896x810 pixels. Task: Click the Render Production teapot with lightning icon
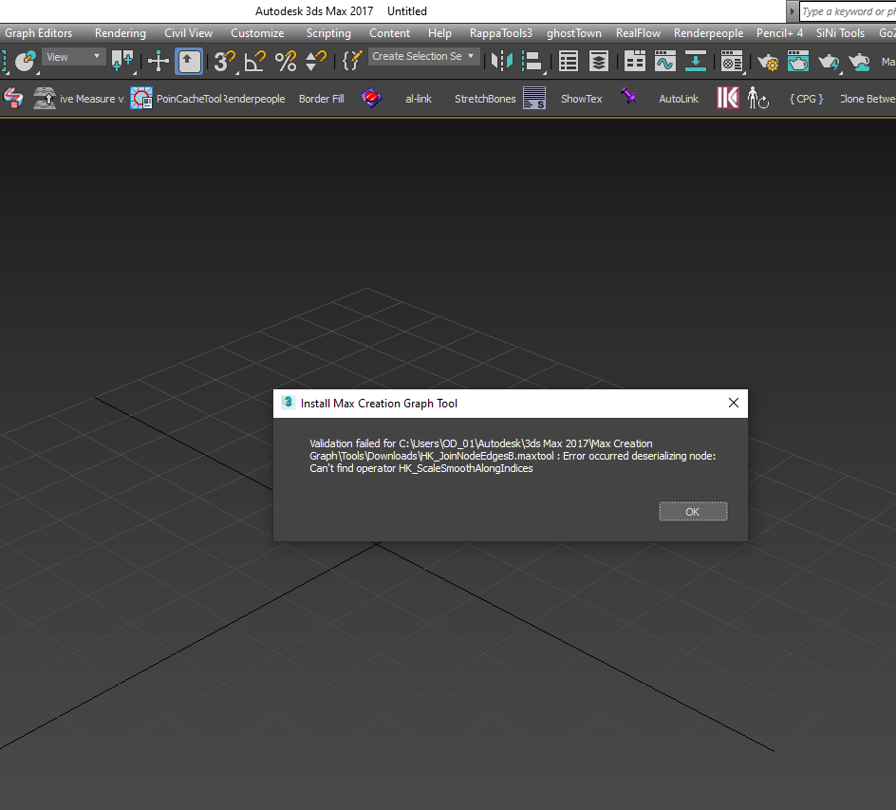[829, 61]
